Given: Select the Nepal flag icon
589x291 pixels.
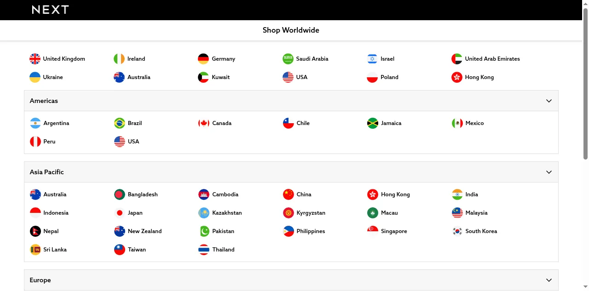Looking at the screenshot, I should tap(35, 231).
